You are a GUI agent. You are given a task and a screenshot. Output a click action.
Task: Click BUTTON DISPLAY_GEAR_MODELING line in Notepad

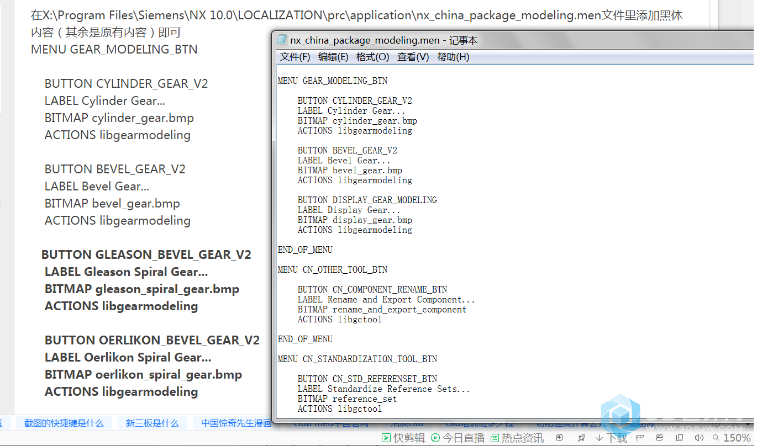(367, 200)
